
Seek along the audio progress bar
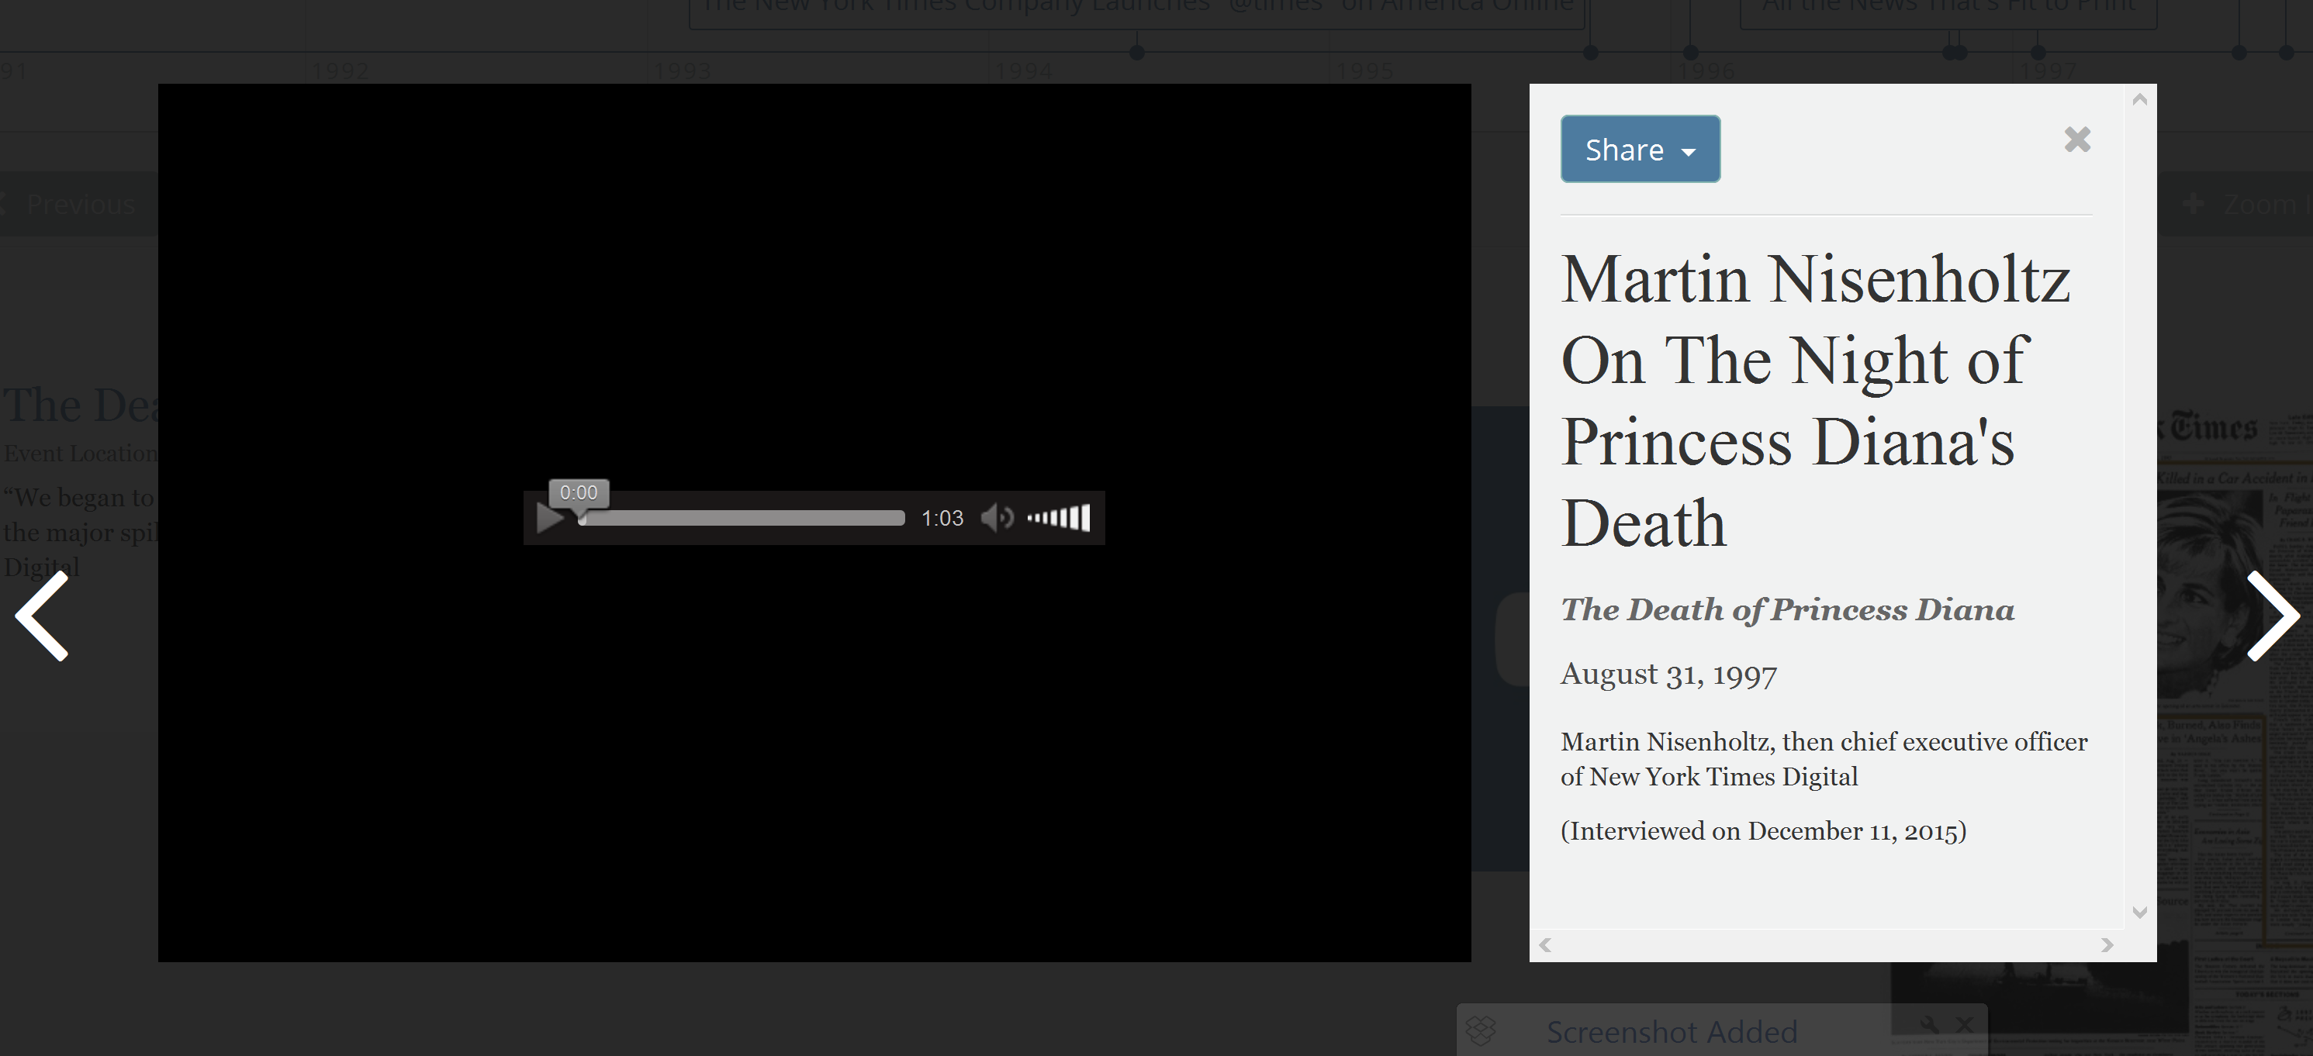(x=742, y=518)
